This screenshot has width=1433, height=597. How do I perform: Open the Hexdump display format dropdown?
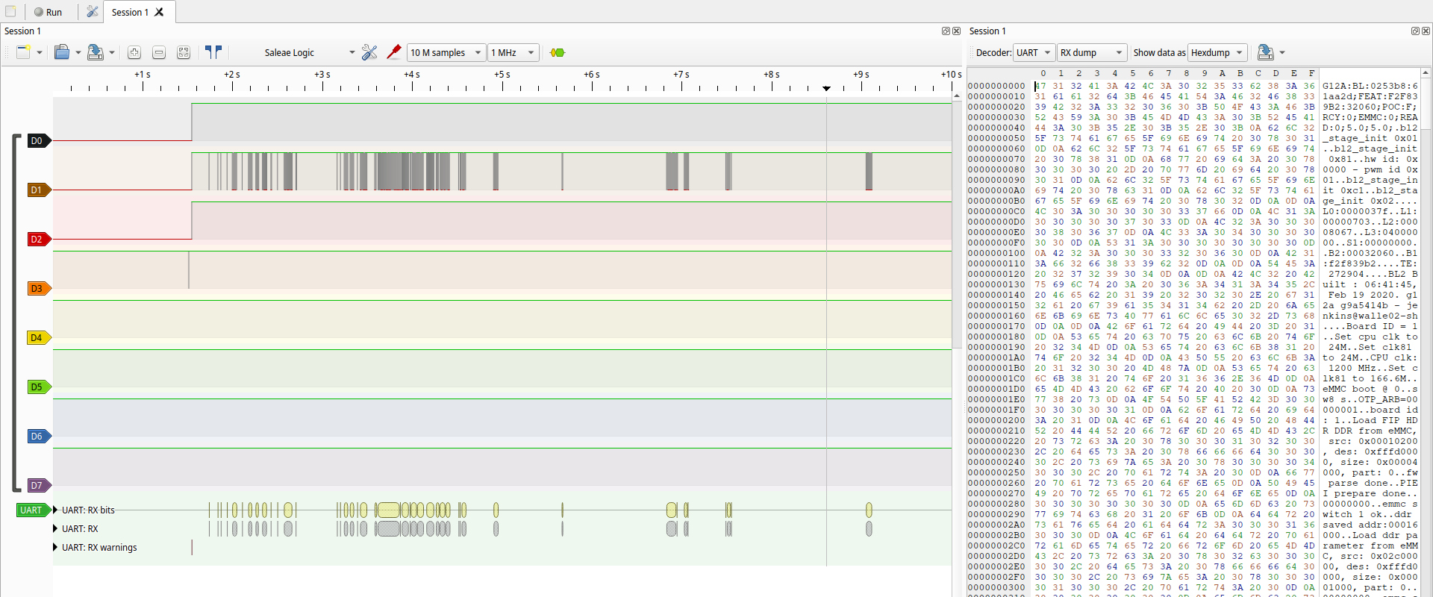1217,52
